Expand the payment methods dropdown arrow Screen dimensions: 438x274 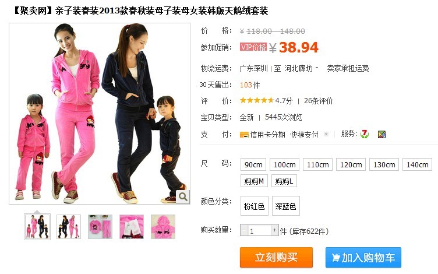point(326,134)
